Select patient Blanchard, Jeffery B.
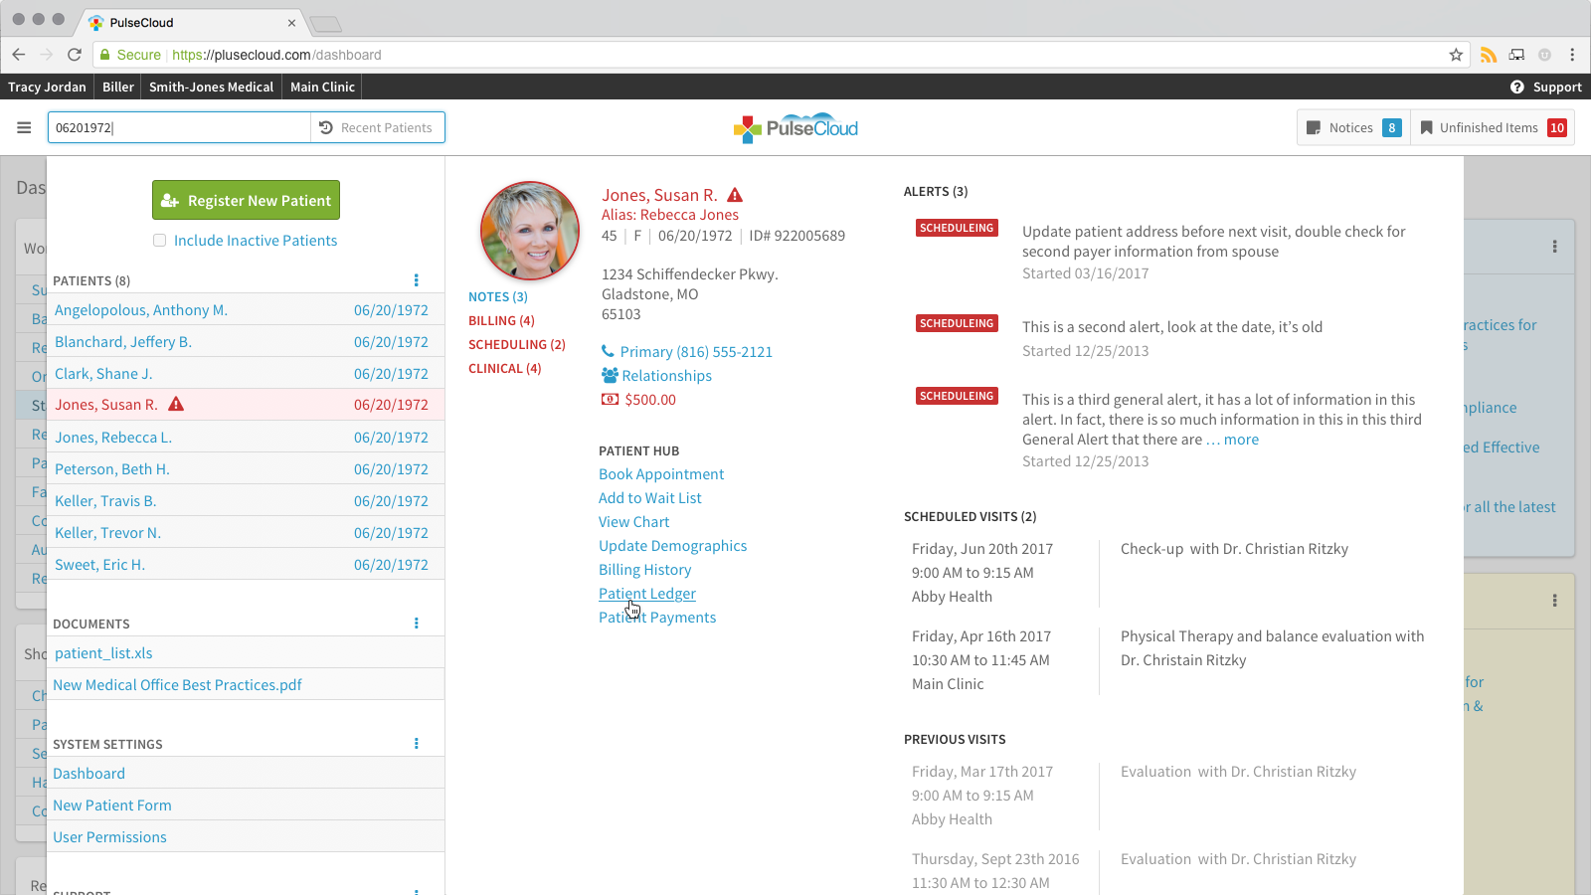 pyautogui.click(x=246, y=342)
